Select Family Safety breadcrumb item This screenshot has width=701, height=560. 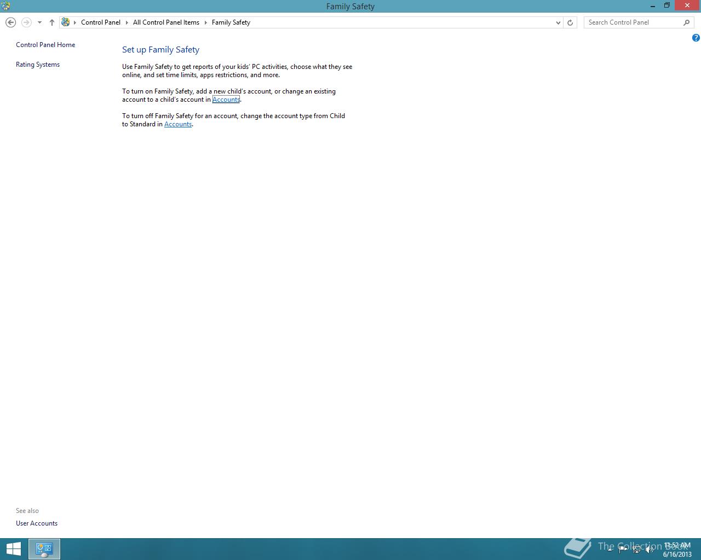point(231,22)
